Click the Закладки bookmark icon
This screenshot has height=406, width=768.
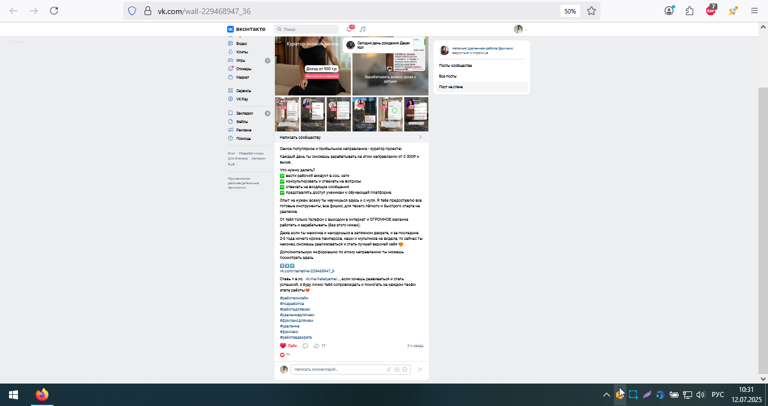pos(231,113)
